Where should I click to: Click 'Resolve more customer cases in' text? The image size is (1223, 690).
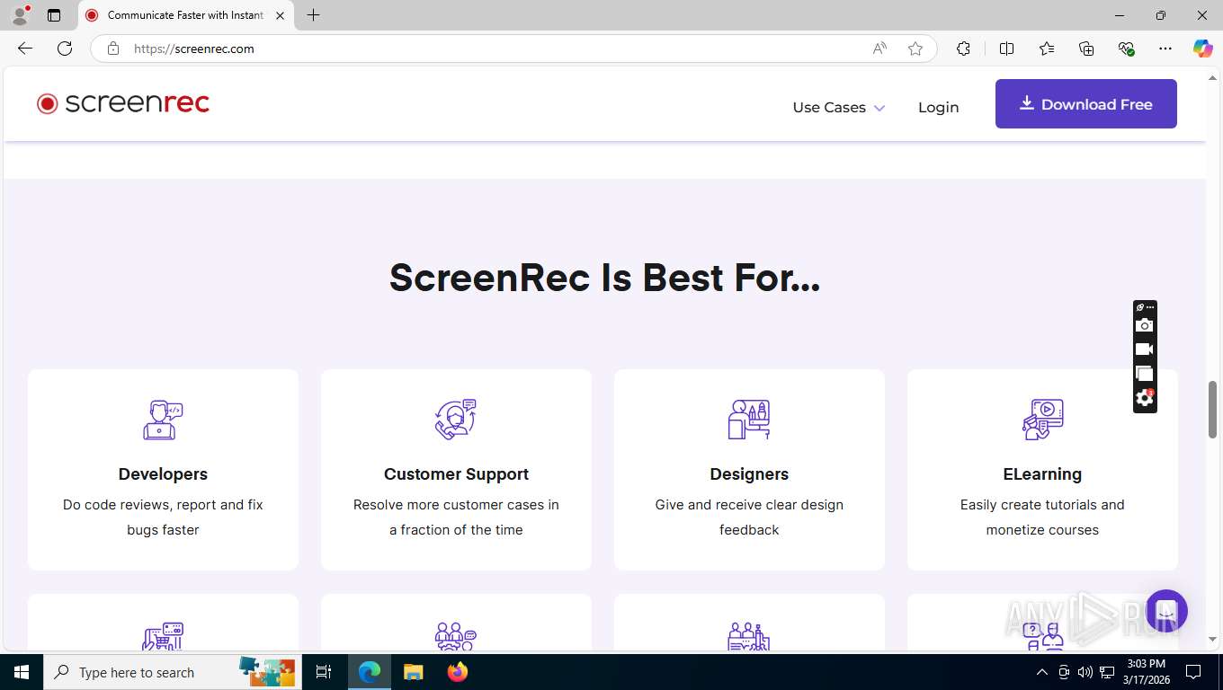tap(456, 505)
